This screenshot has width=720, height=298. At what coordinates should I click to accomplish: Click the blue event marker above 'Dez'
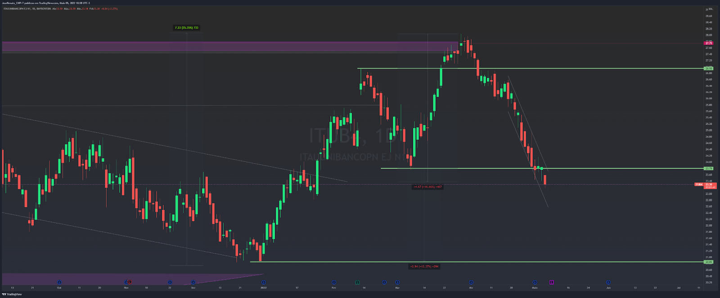coord(193,282)
